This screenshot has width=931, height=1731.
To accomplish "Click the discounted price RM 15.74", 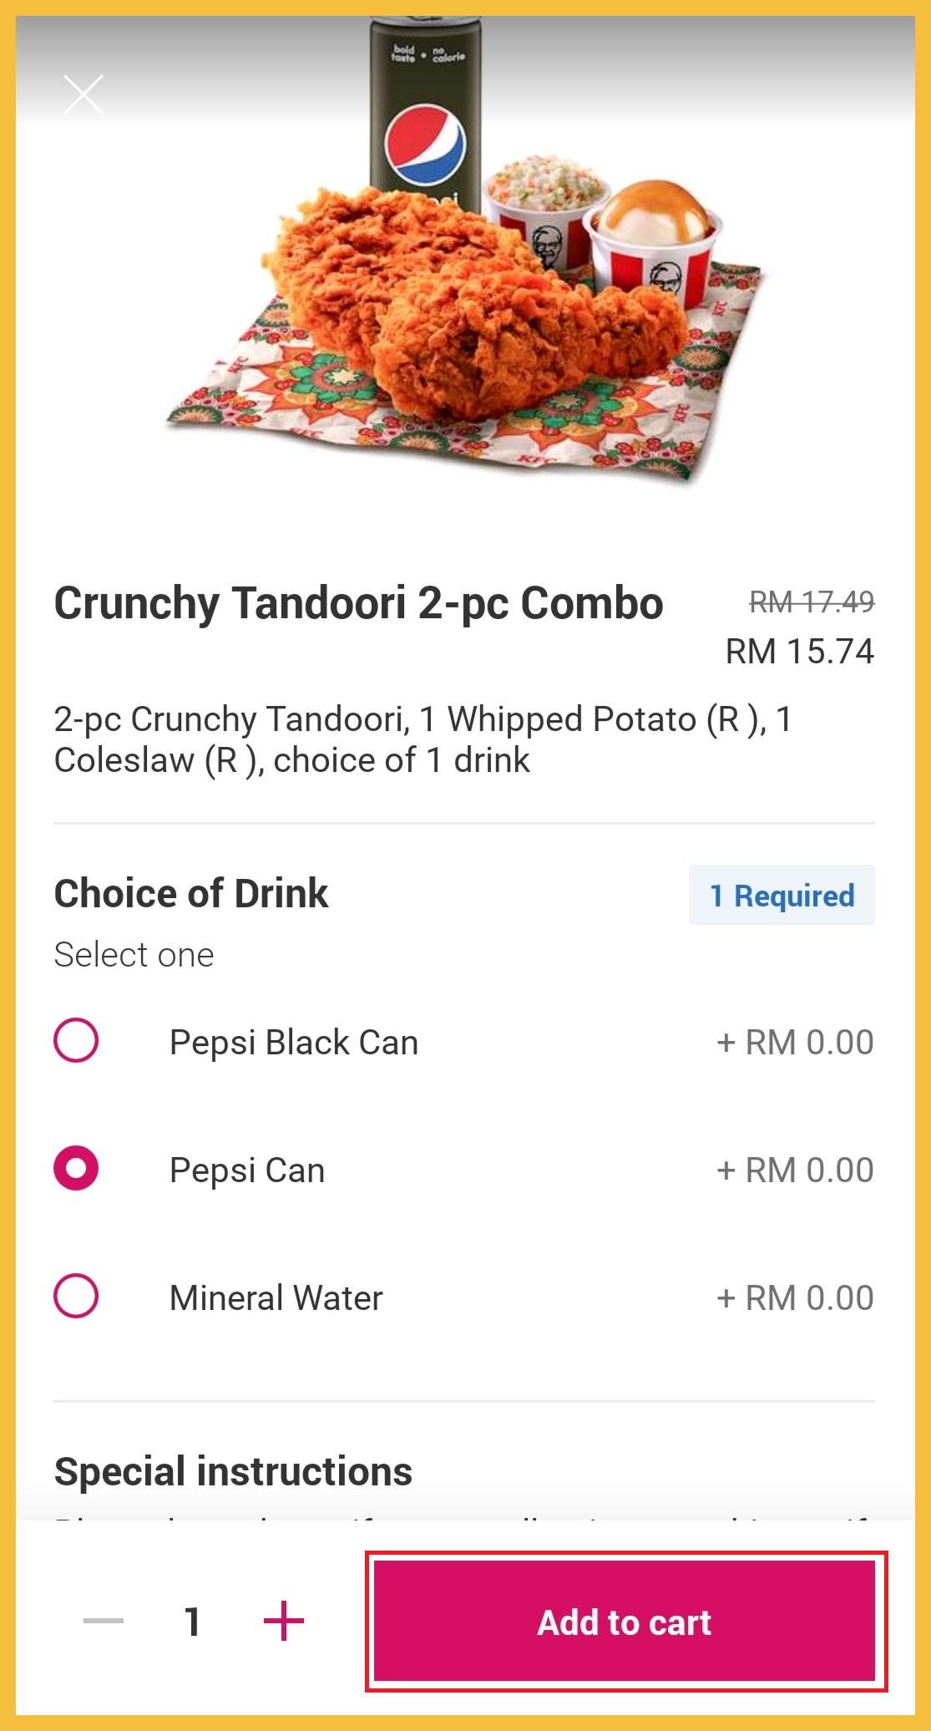I will pyautogui.click(x=799, y=652).
